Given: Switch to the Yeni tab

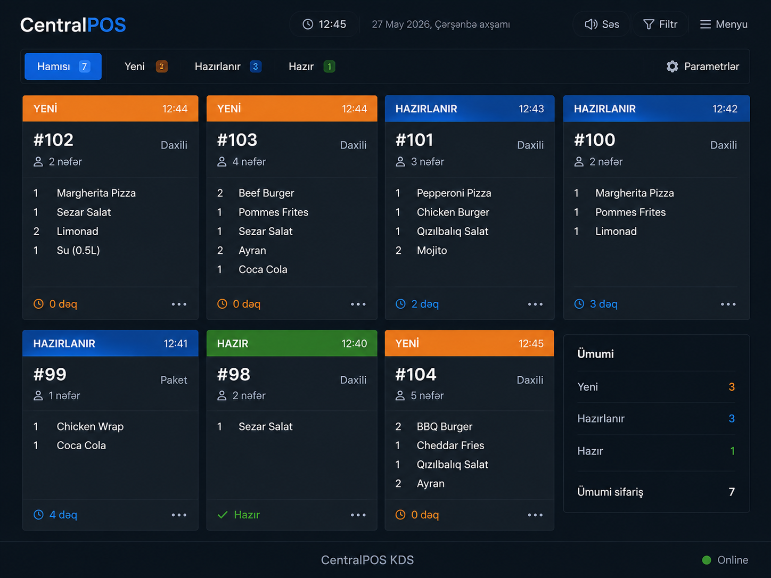Looking at the screenshot, I should point(145,67).
